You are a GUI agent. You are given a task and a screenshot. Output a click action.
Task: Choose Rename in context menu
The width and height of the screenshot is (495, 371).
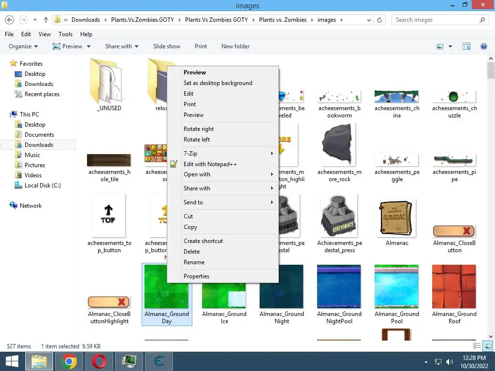(194, 262)
